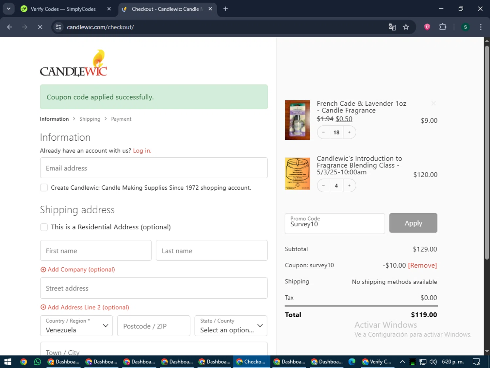
Task: Click Fragrance Blending Class thumbnail
Action: pos(297,174)
